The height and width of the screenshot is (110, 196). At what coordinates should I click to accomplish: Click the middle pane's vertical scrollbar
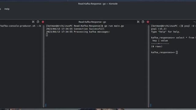tap(149, 66)
